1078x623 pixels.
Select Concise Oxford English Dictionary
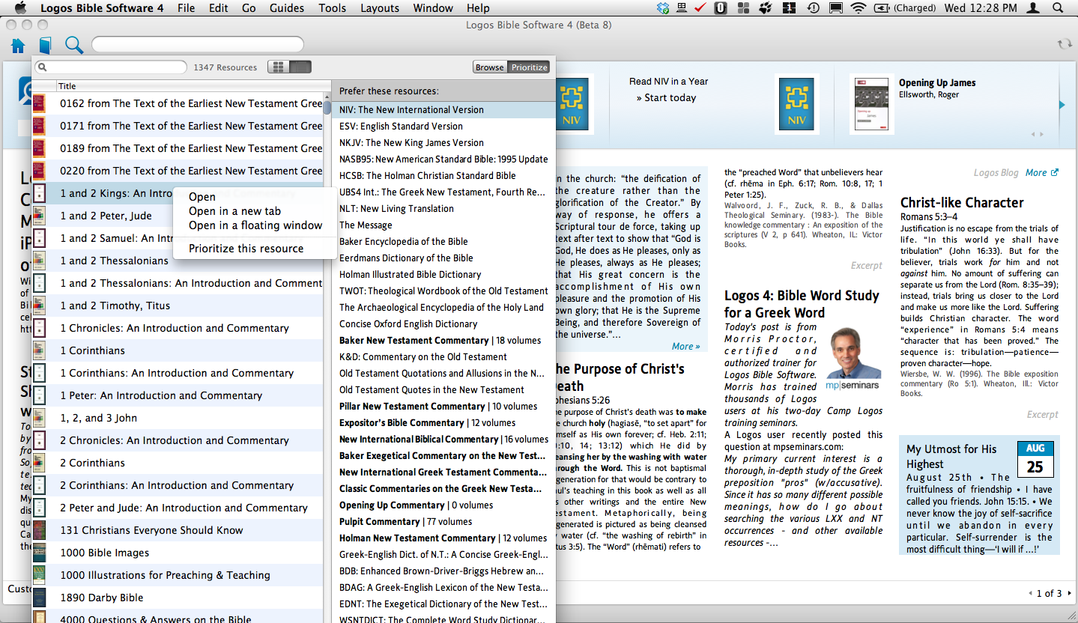click(443, 323)
